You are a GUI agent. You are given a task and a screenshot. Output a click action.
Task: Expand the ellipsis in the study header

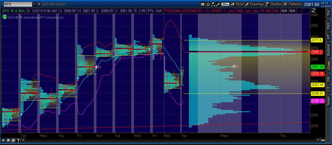300,11
